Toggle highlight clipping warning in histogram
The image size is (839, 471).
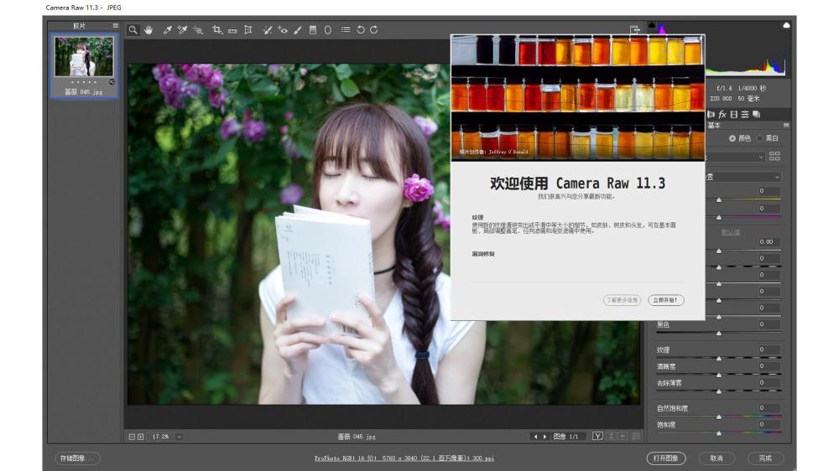(786, 25)
